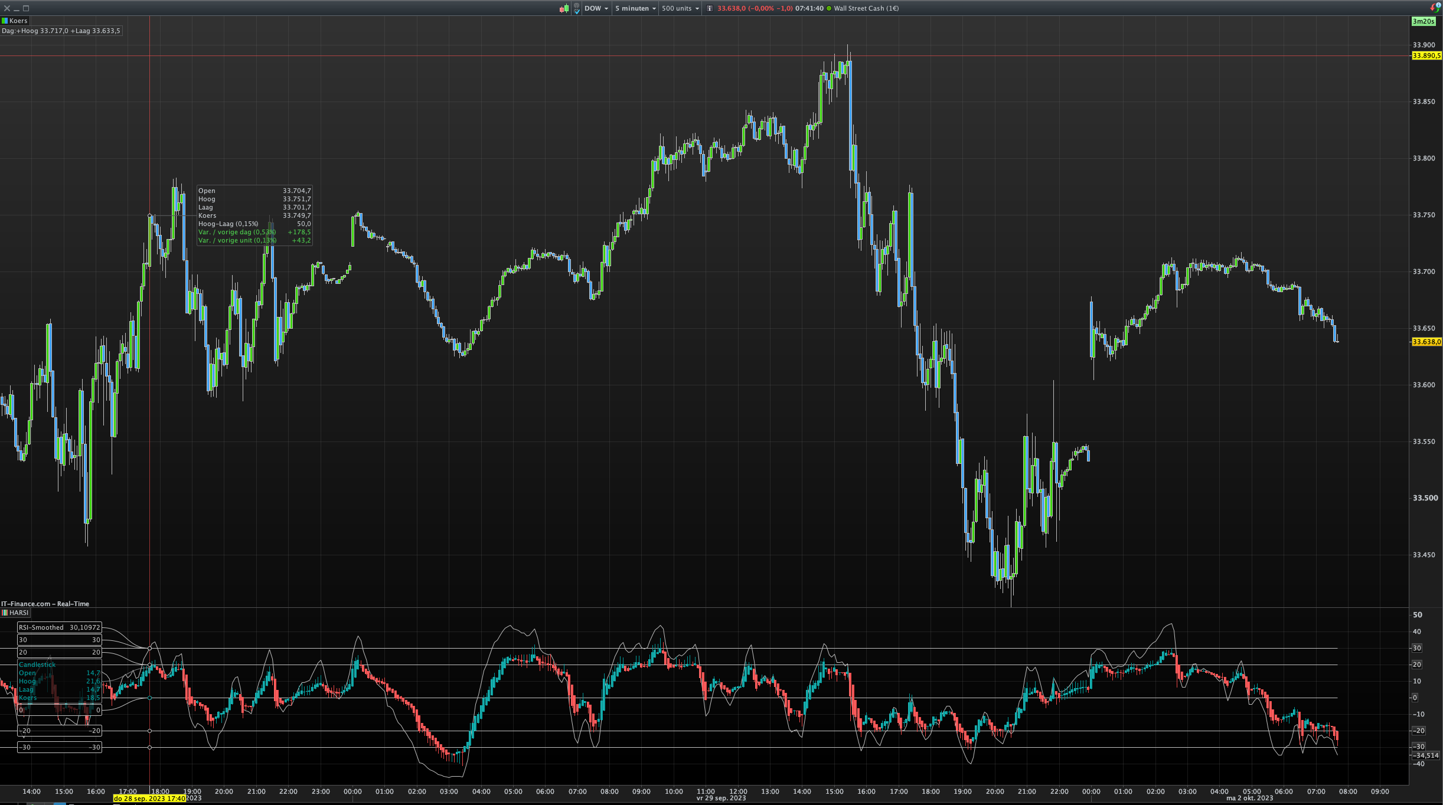Click the -34,514 indicator value label
Viewport: 1443px width, 805px height.
[1426, 755]
